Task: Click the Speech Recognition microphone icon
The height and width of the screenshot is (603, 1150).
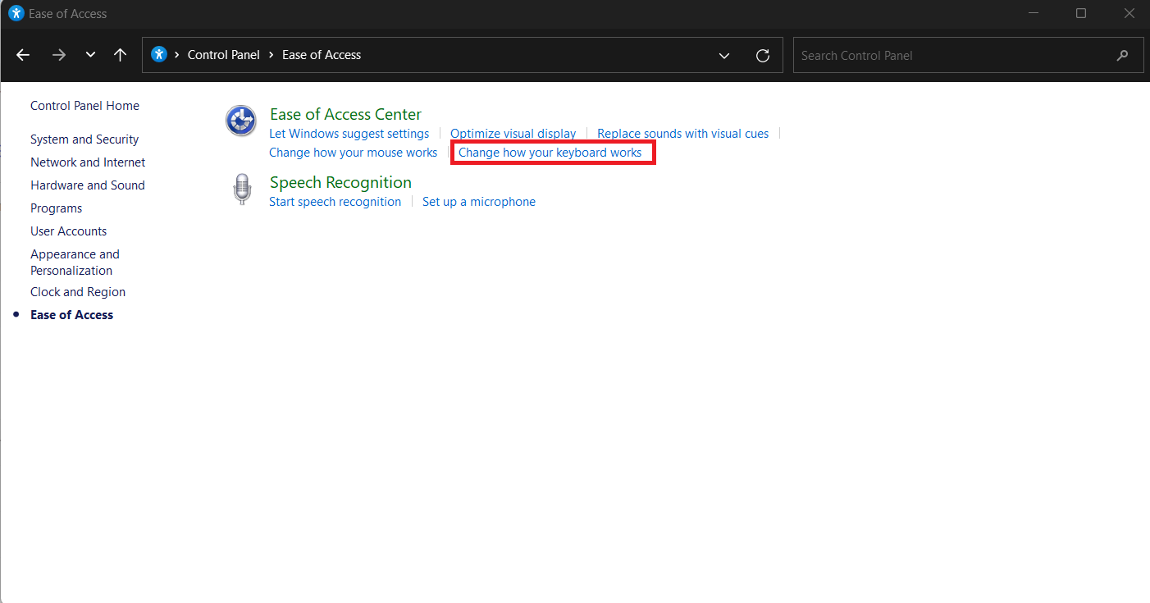Action: click(x=241, y=190)
